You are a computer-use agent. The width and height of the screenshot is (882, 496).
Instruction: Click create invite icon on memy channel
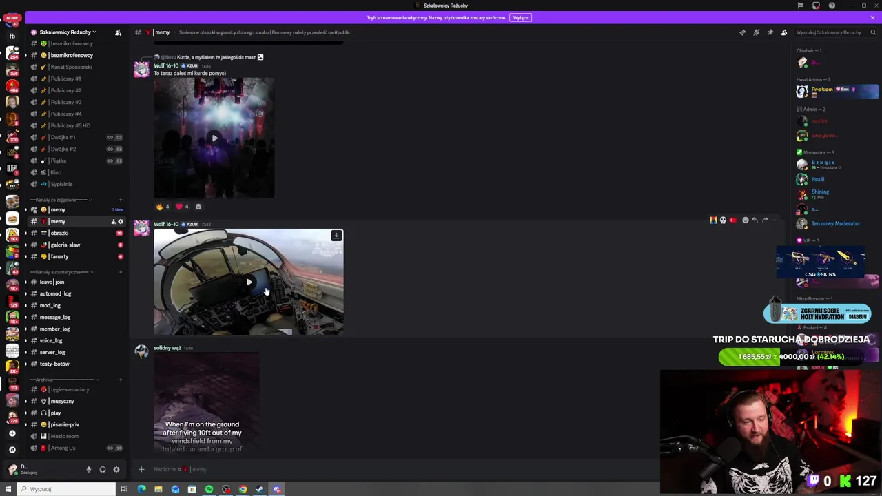[114, 221]
